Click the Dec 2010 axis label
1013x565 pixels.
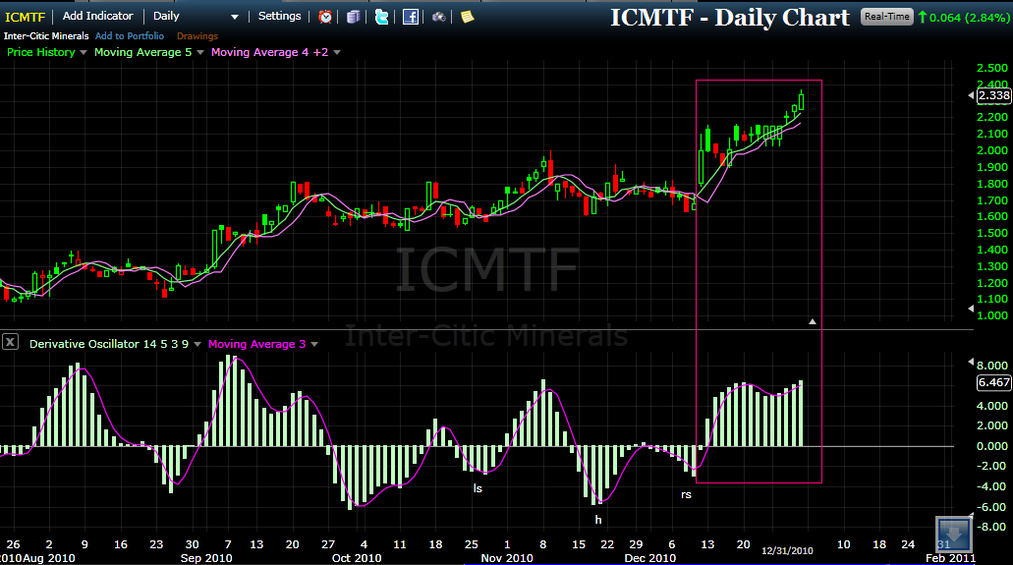coord(649,558)
